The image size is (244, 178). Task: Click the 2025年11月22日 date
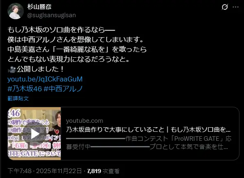pos(59,171)
